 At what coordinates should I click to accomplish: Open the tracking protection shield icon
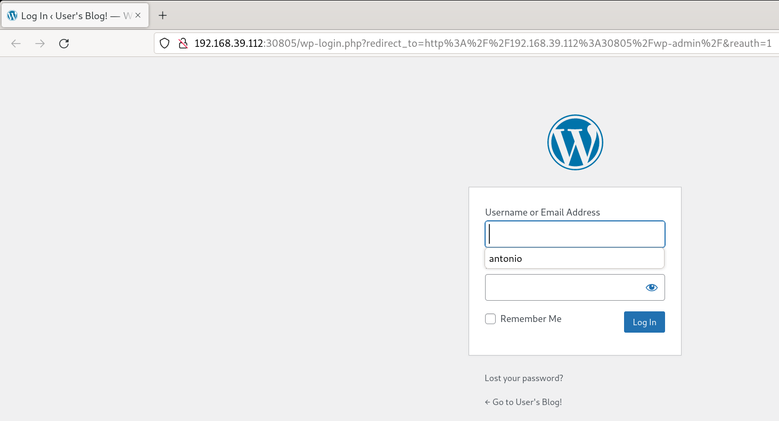coord(165,44)
